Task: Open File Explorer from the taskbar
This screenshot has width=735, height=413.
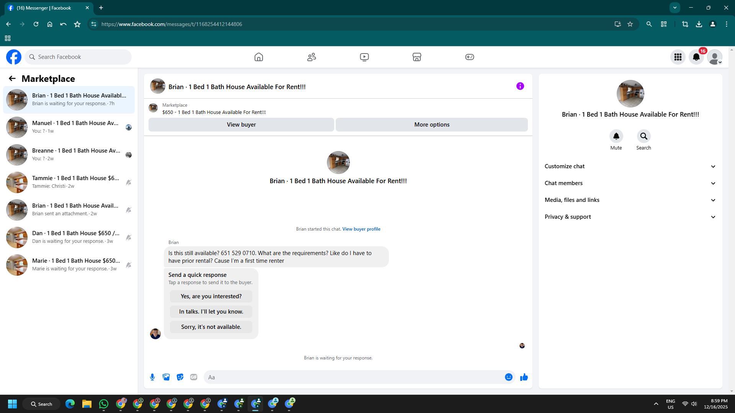Action: [87, 404]
